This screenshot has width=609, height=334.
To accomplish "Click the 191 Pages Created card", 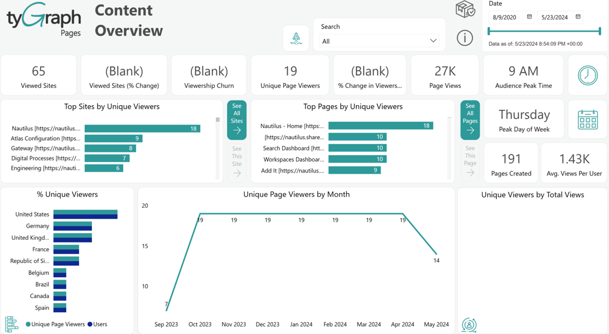I will point(511,163).
